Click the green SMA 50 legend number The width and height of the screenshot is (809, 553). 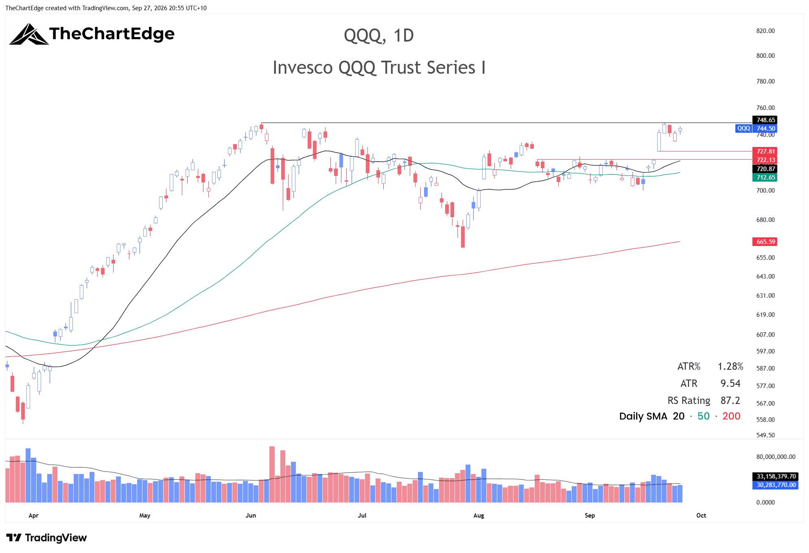coord(704,416)
